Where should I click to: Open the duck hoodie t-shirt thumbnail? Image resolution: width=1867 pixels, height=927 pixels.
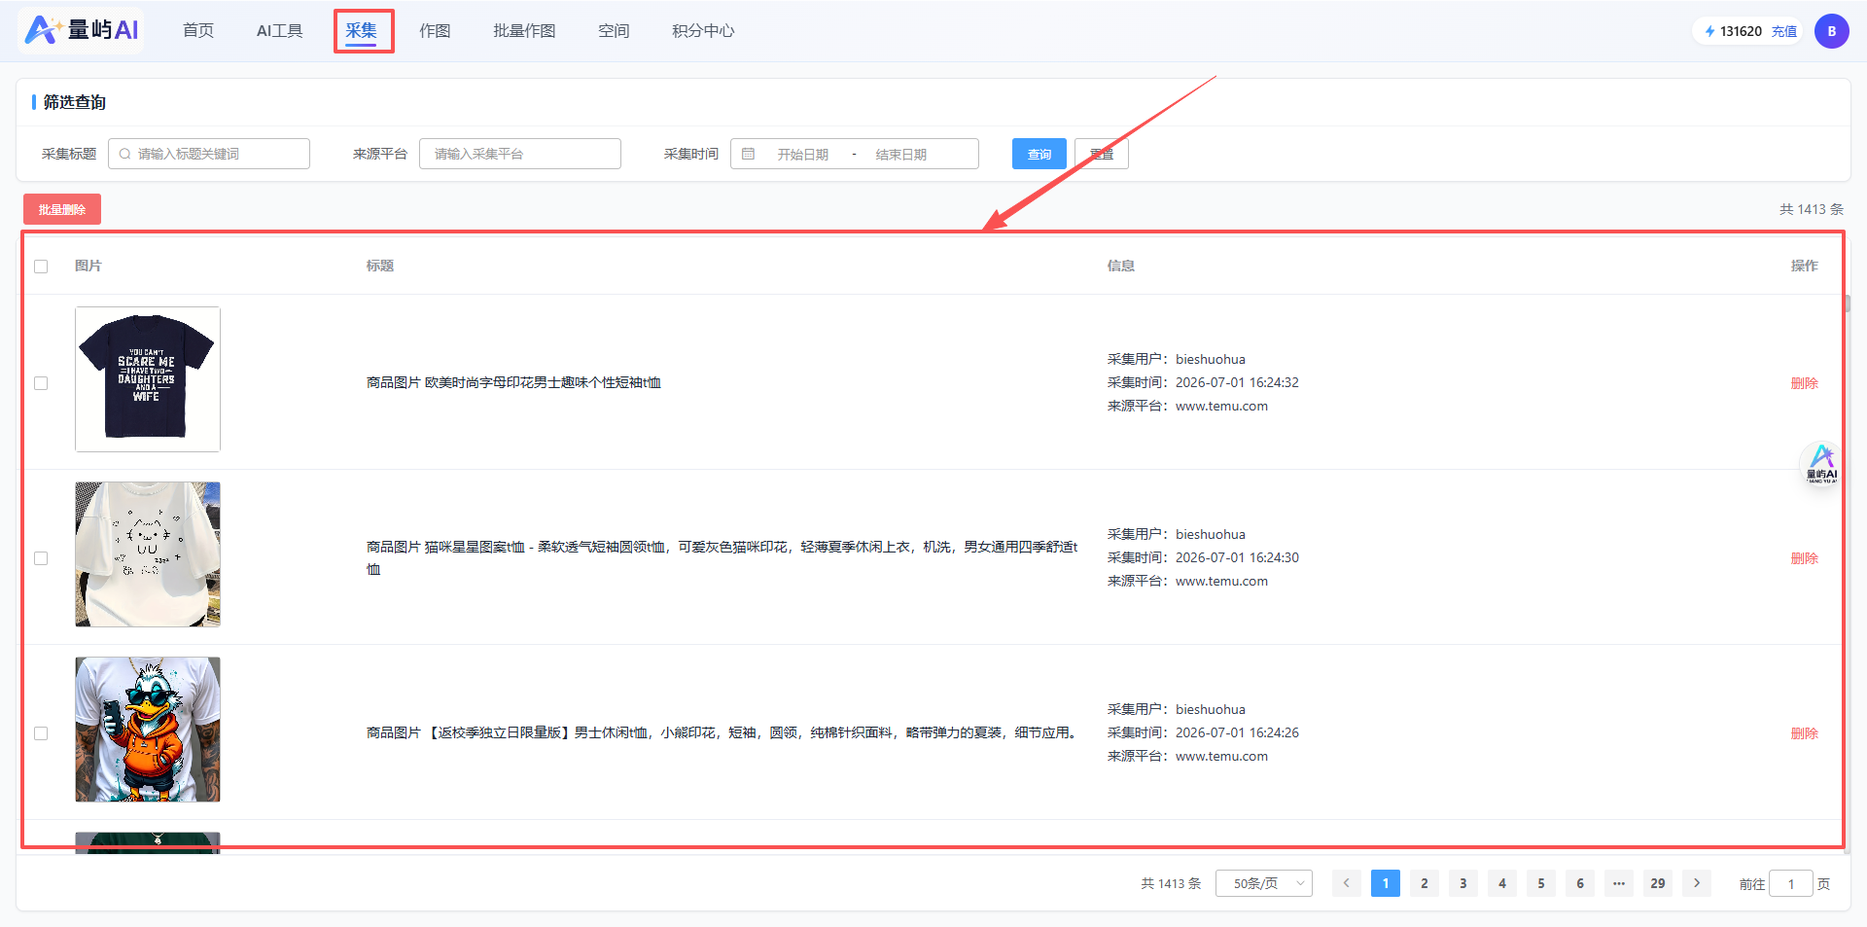point(148,730)
